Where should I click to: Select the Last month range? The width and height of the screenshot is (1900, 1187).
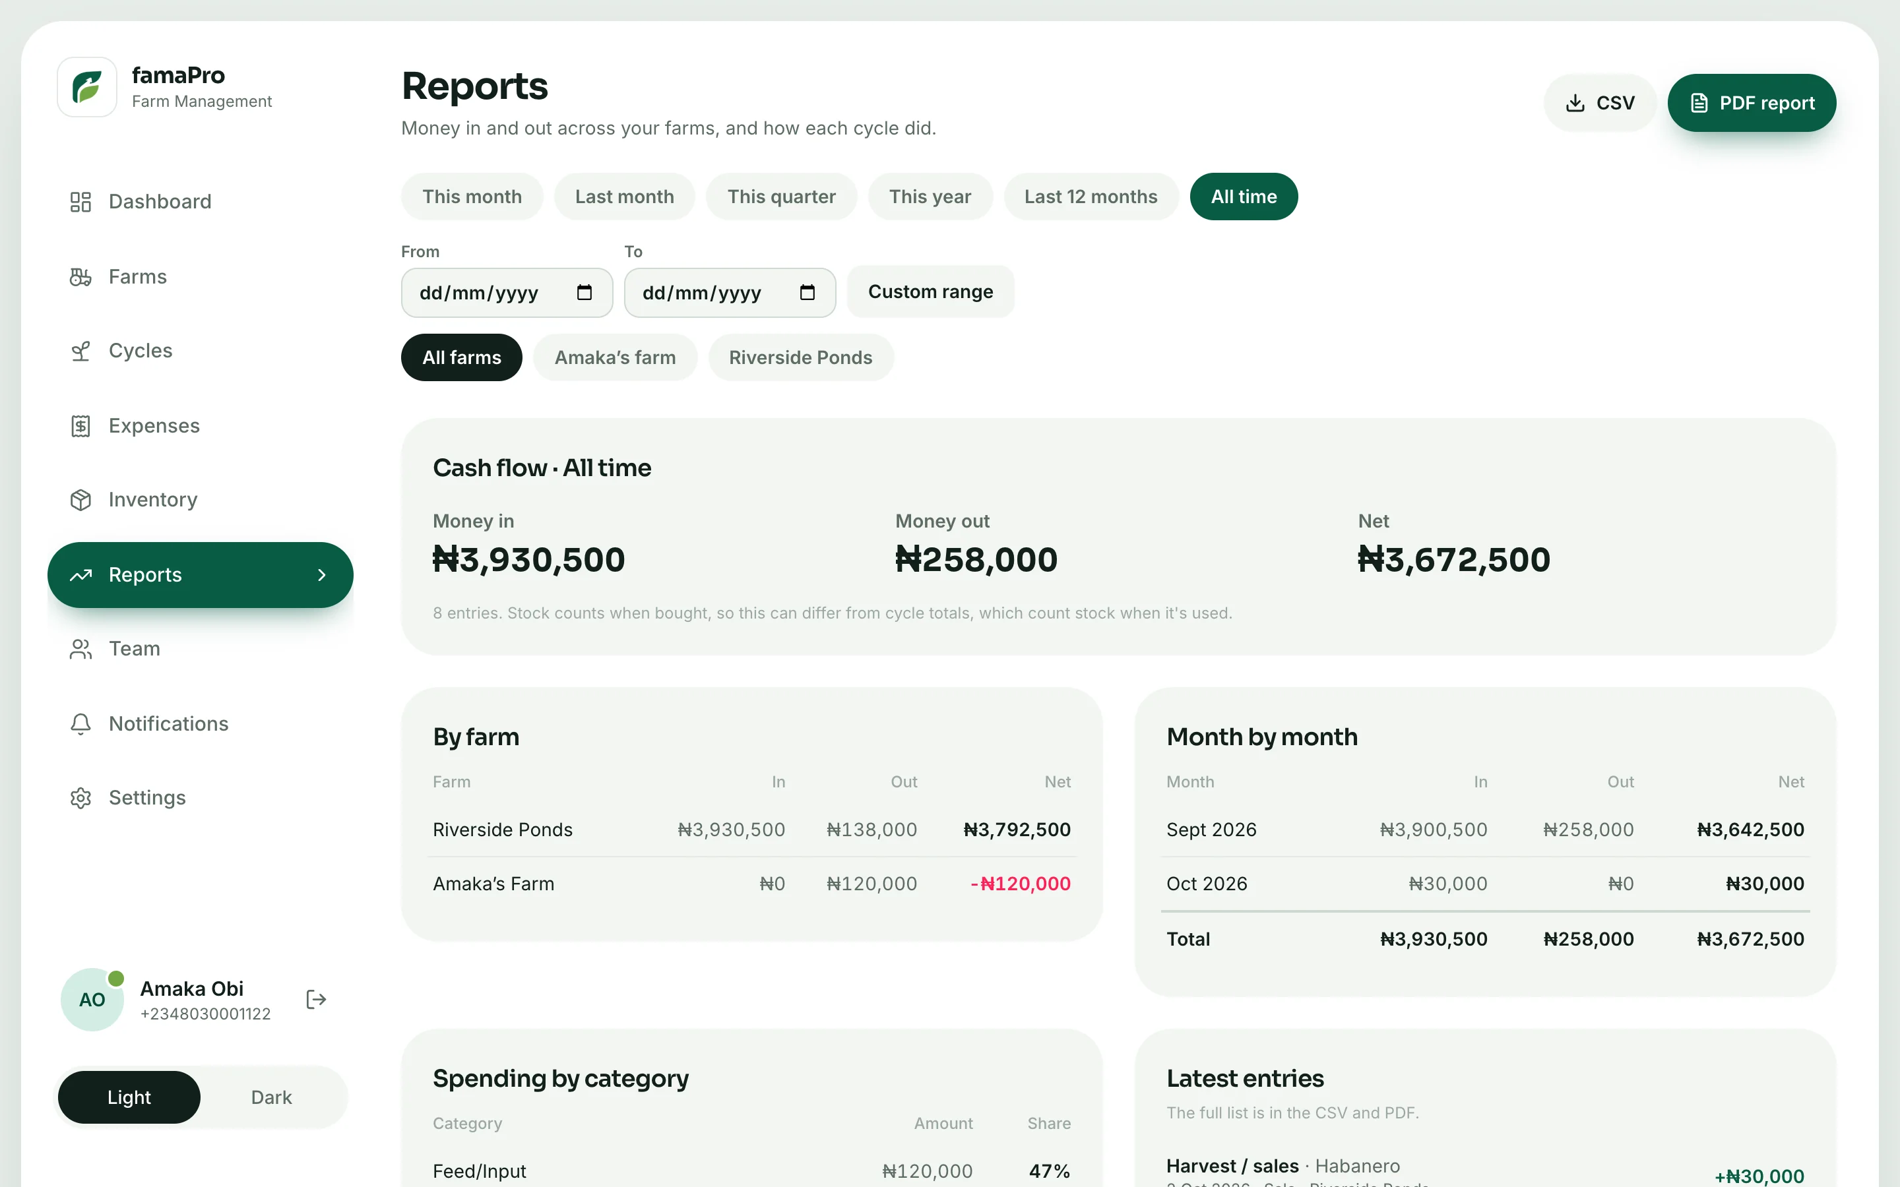pyautogui.click(x=624, y=197)
